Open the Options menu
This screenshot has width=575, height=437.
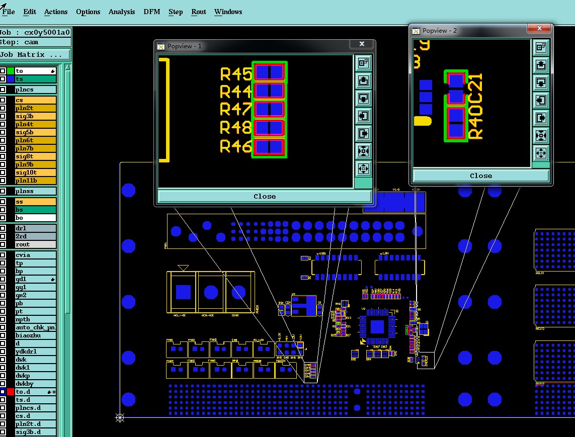[x=88, y=12]
